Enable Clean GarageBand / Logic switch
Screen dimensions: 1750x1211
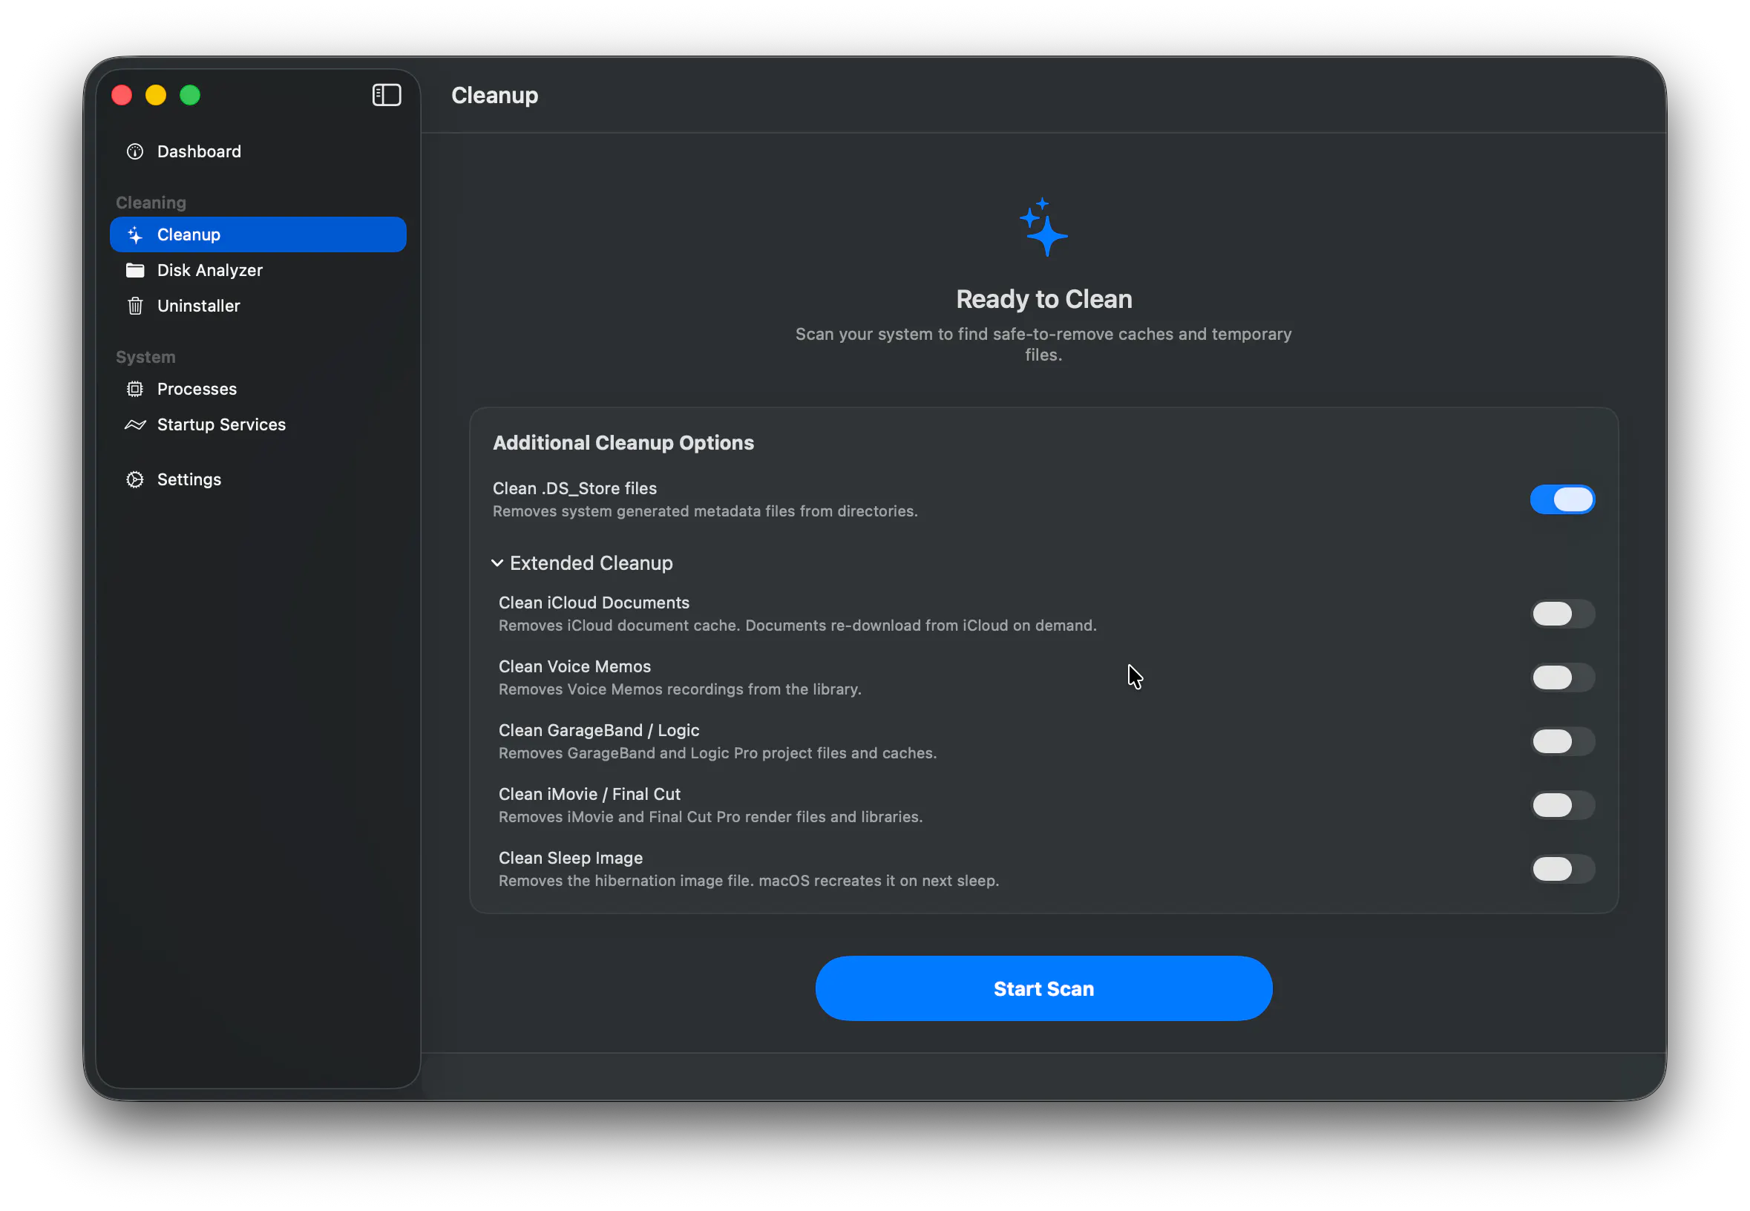(1561, 741)
